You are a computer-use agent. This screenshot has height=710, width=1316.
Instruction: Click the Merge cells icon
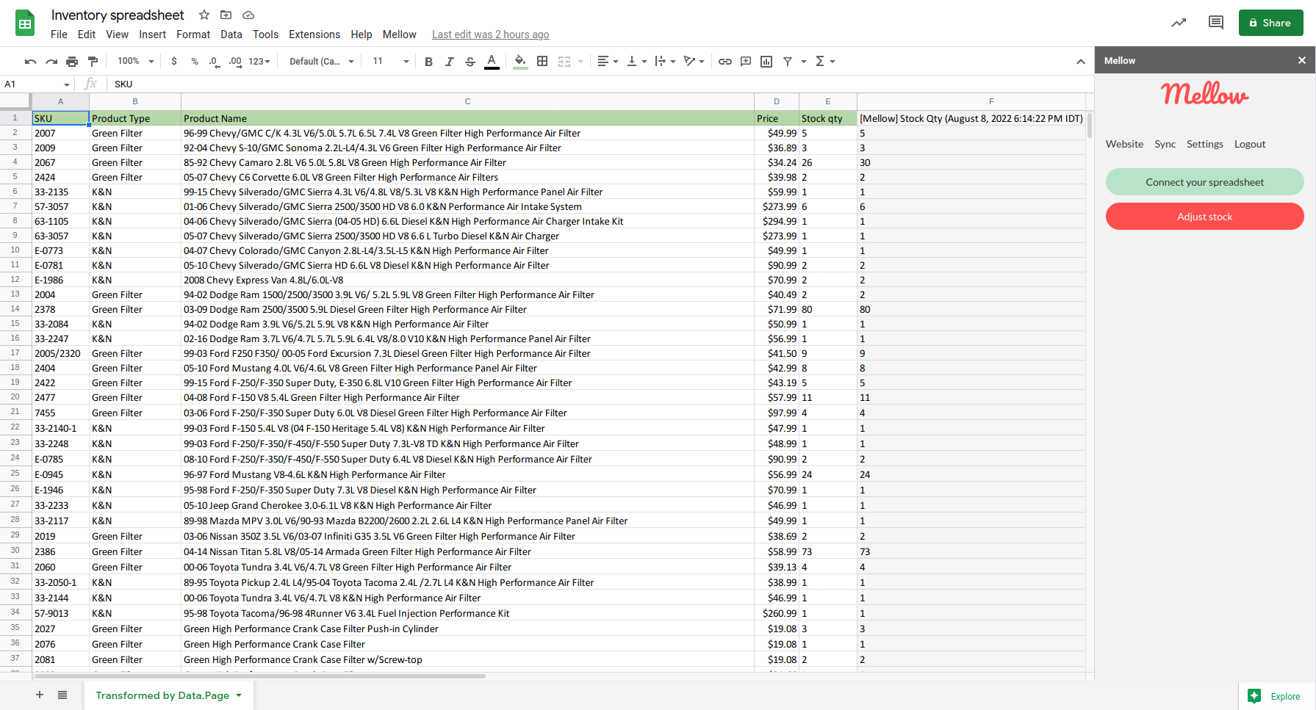coord(564,62)
